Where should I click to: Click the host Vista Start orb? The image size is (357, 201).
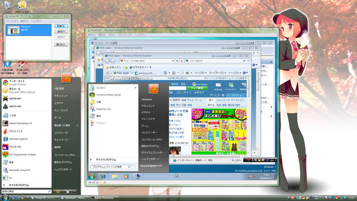coord(5,197)
